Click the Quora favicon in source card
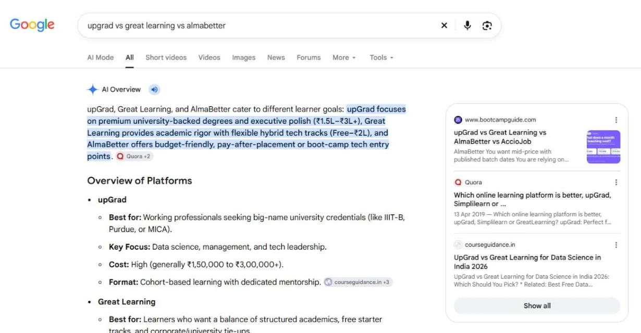 click(458, 182)
